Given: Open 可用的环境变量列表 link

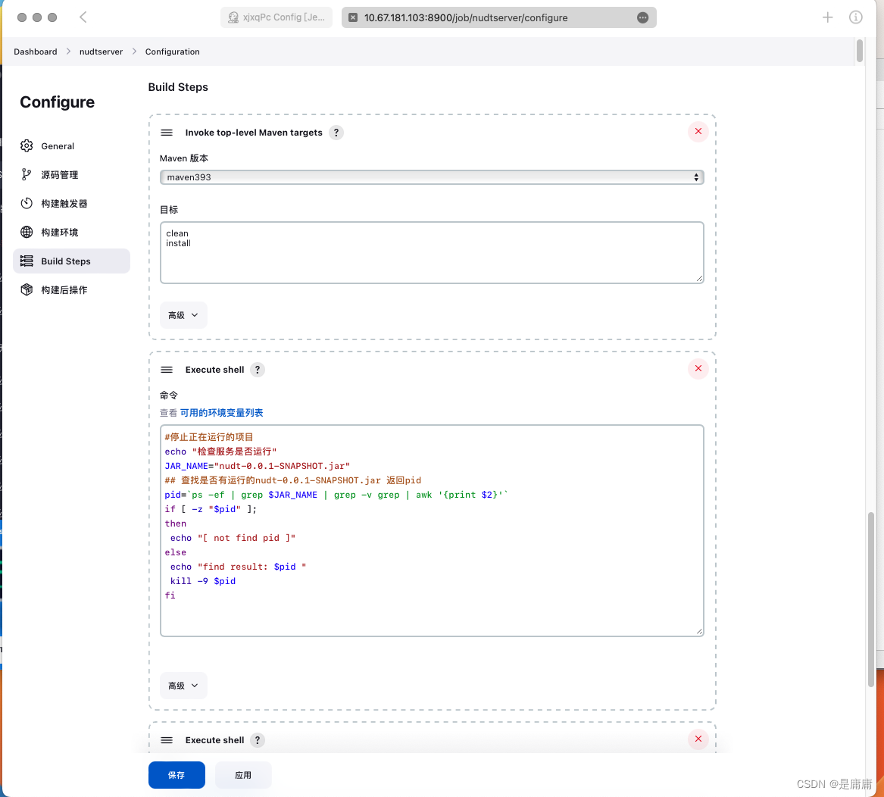Looking at the screenshot, I should pos(221,413).
